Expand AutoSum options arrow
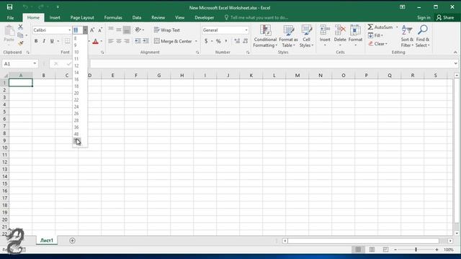 [x=397, y=27]
